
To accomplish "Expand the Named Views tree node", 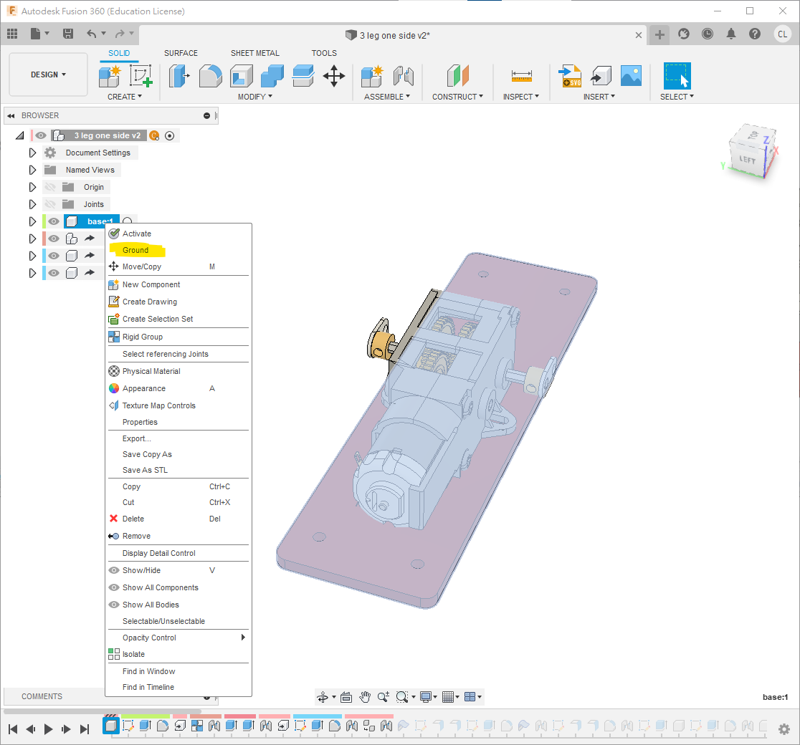I will [32, 170].
